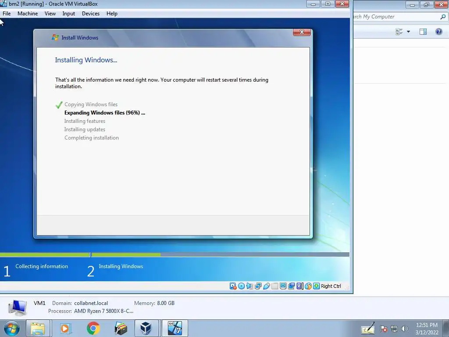Click the Installing updates step
Screen dimensions: 449x337
(x=85, y=129)
